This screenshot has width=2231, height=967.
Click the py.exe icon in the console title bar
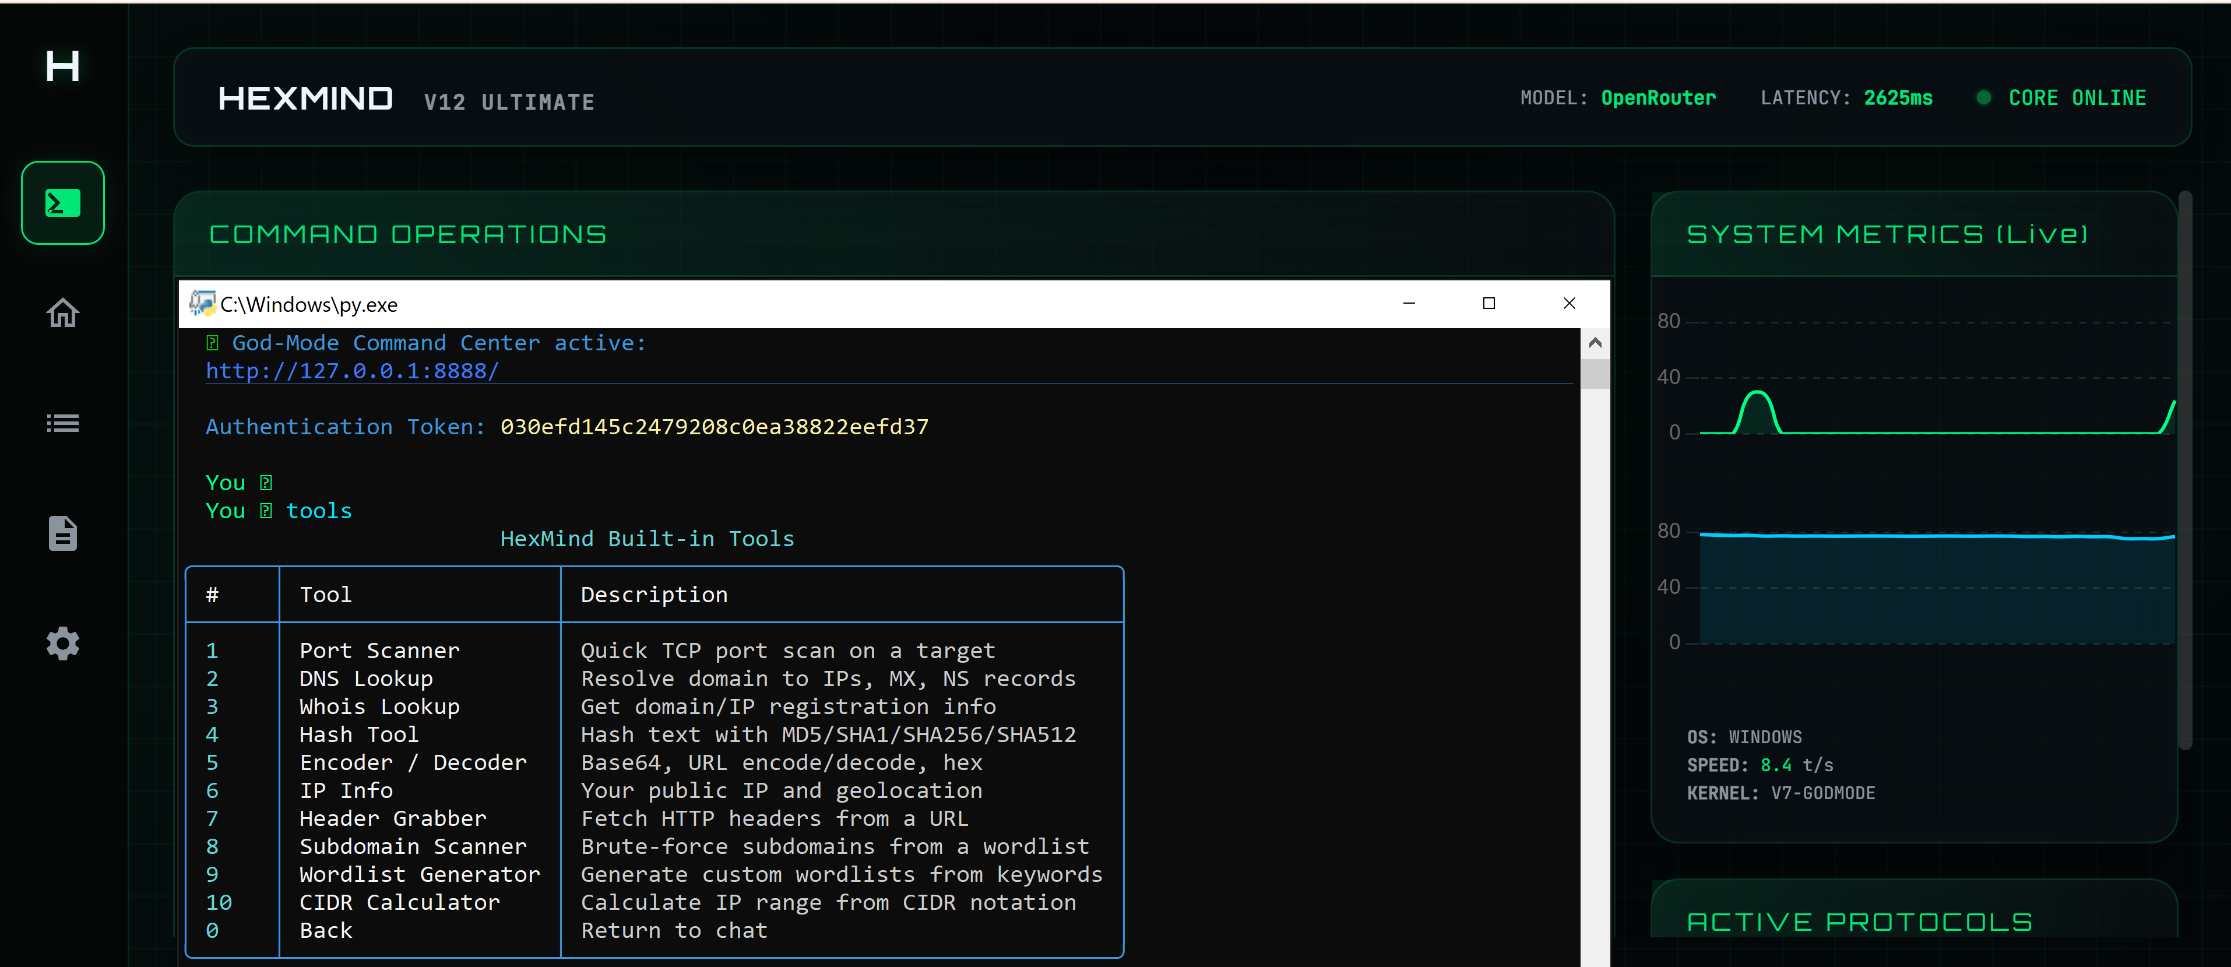coord(202,303)
